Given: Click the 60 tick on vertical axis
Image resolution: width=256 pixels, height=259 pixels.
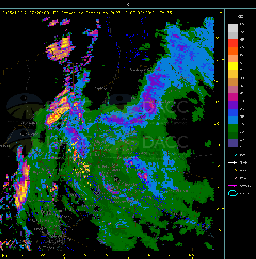Looking at the screenshot, I should coord(218,166).
